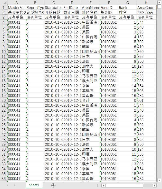Click the horizontal scrollbar right arrow
This screenshot has height=189, width=162.
(155, 185)
